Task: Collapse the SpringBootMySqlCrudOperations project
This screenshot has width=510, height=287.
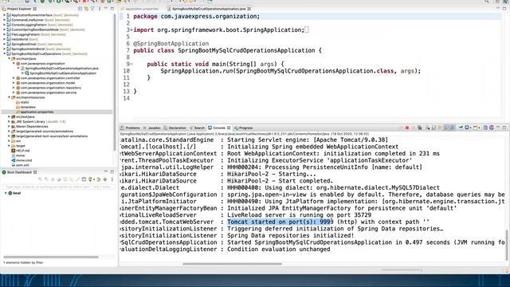Action: 4,53
